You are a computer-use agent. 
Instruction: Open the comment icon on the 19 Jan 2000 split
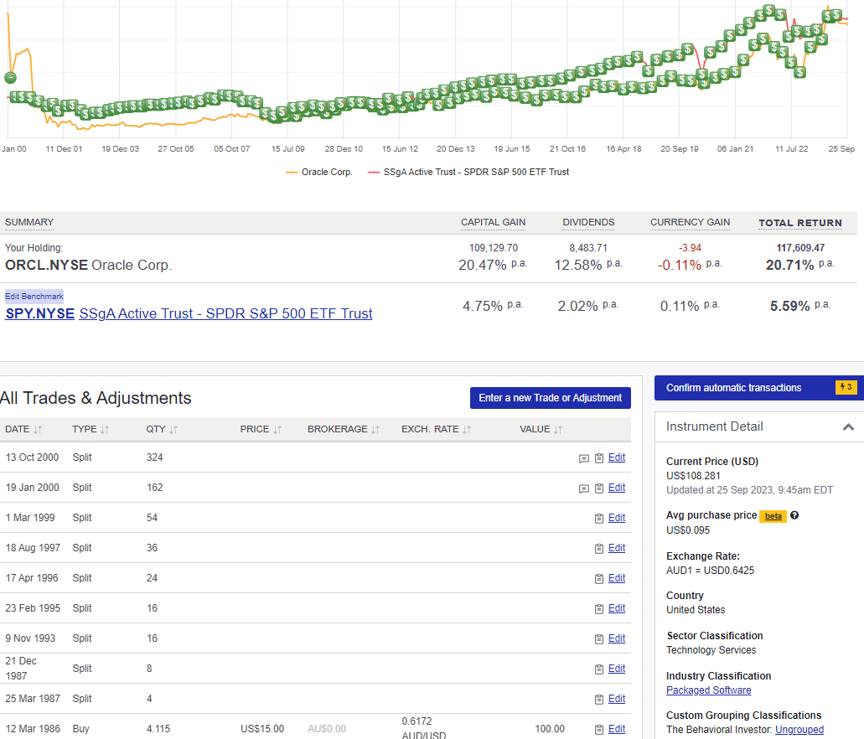click(x=584, y=488)
